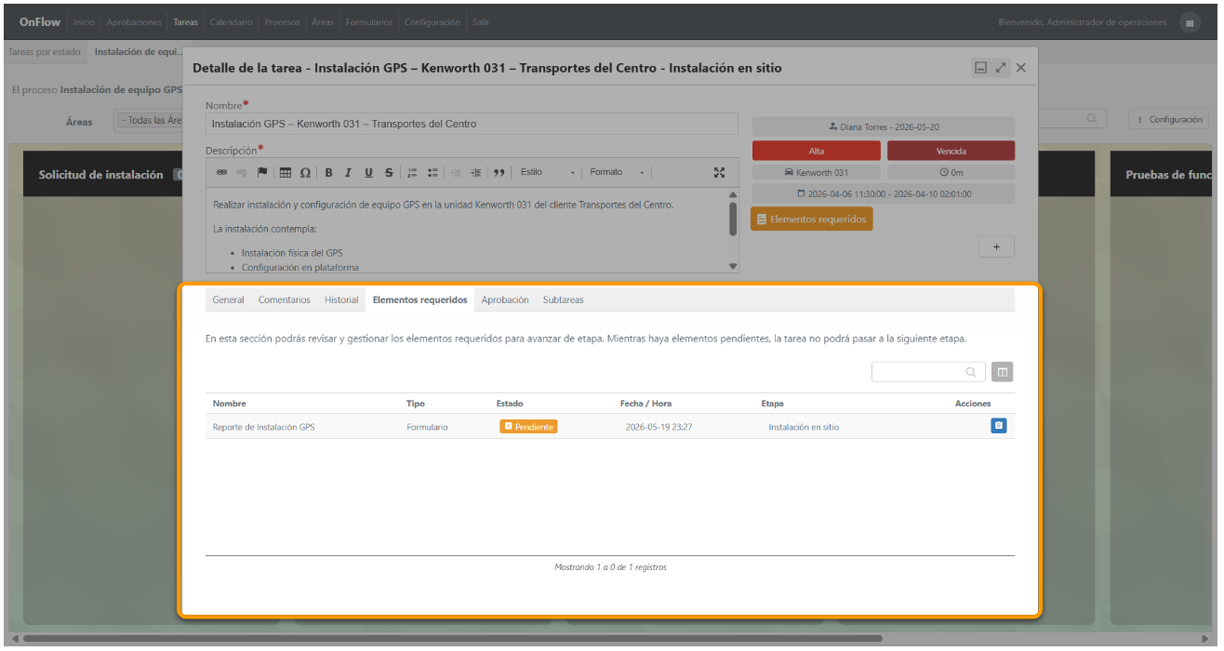Open the Áreas filter dropdown

click(x=149, y=120)
